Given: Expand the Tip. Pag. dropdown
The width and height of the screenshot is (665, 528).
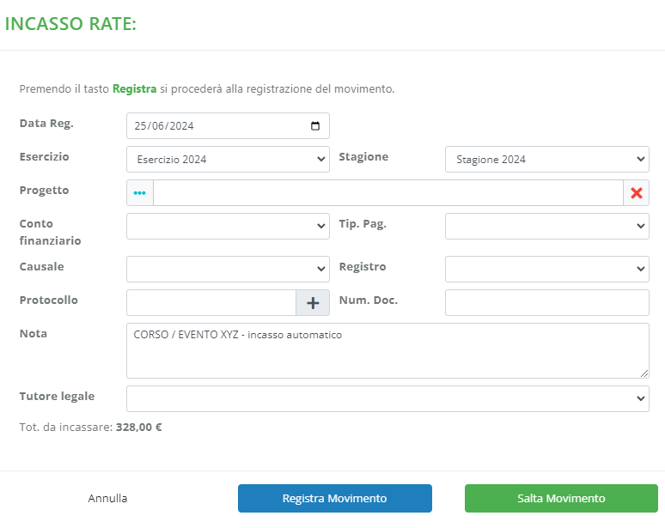Looking at the screenshot, I should [x=546, y=227].
